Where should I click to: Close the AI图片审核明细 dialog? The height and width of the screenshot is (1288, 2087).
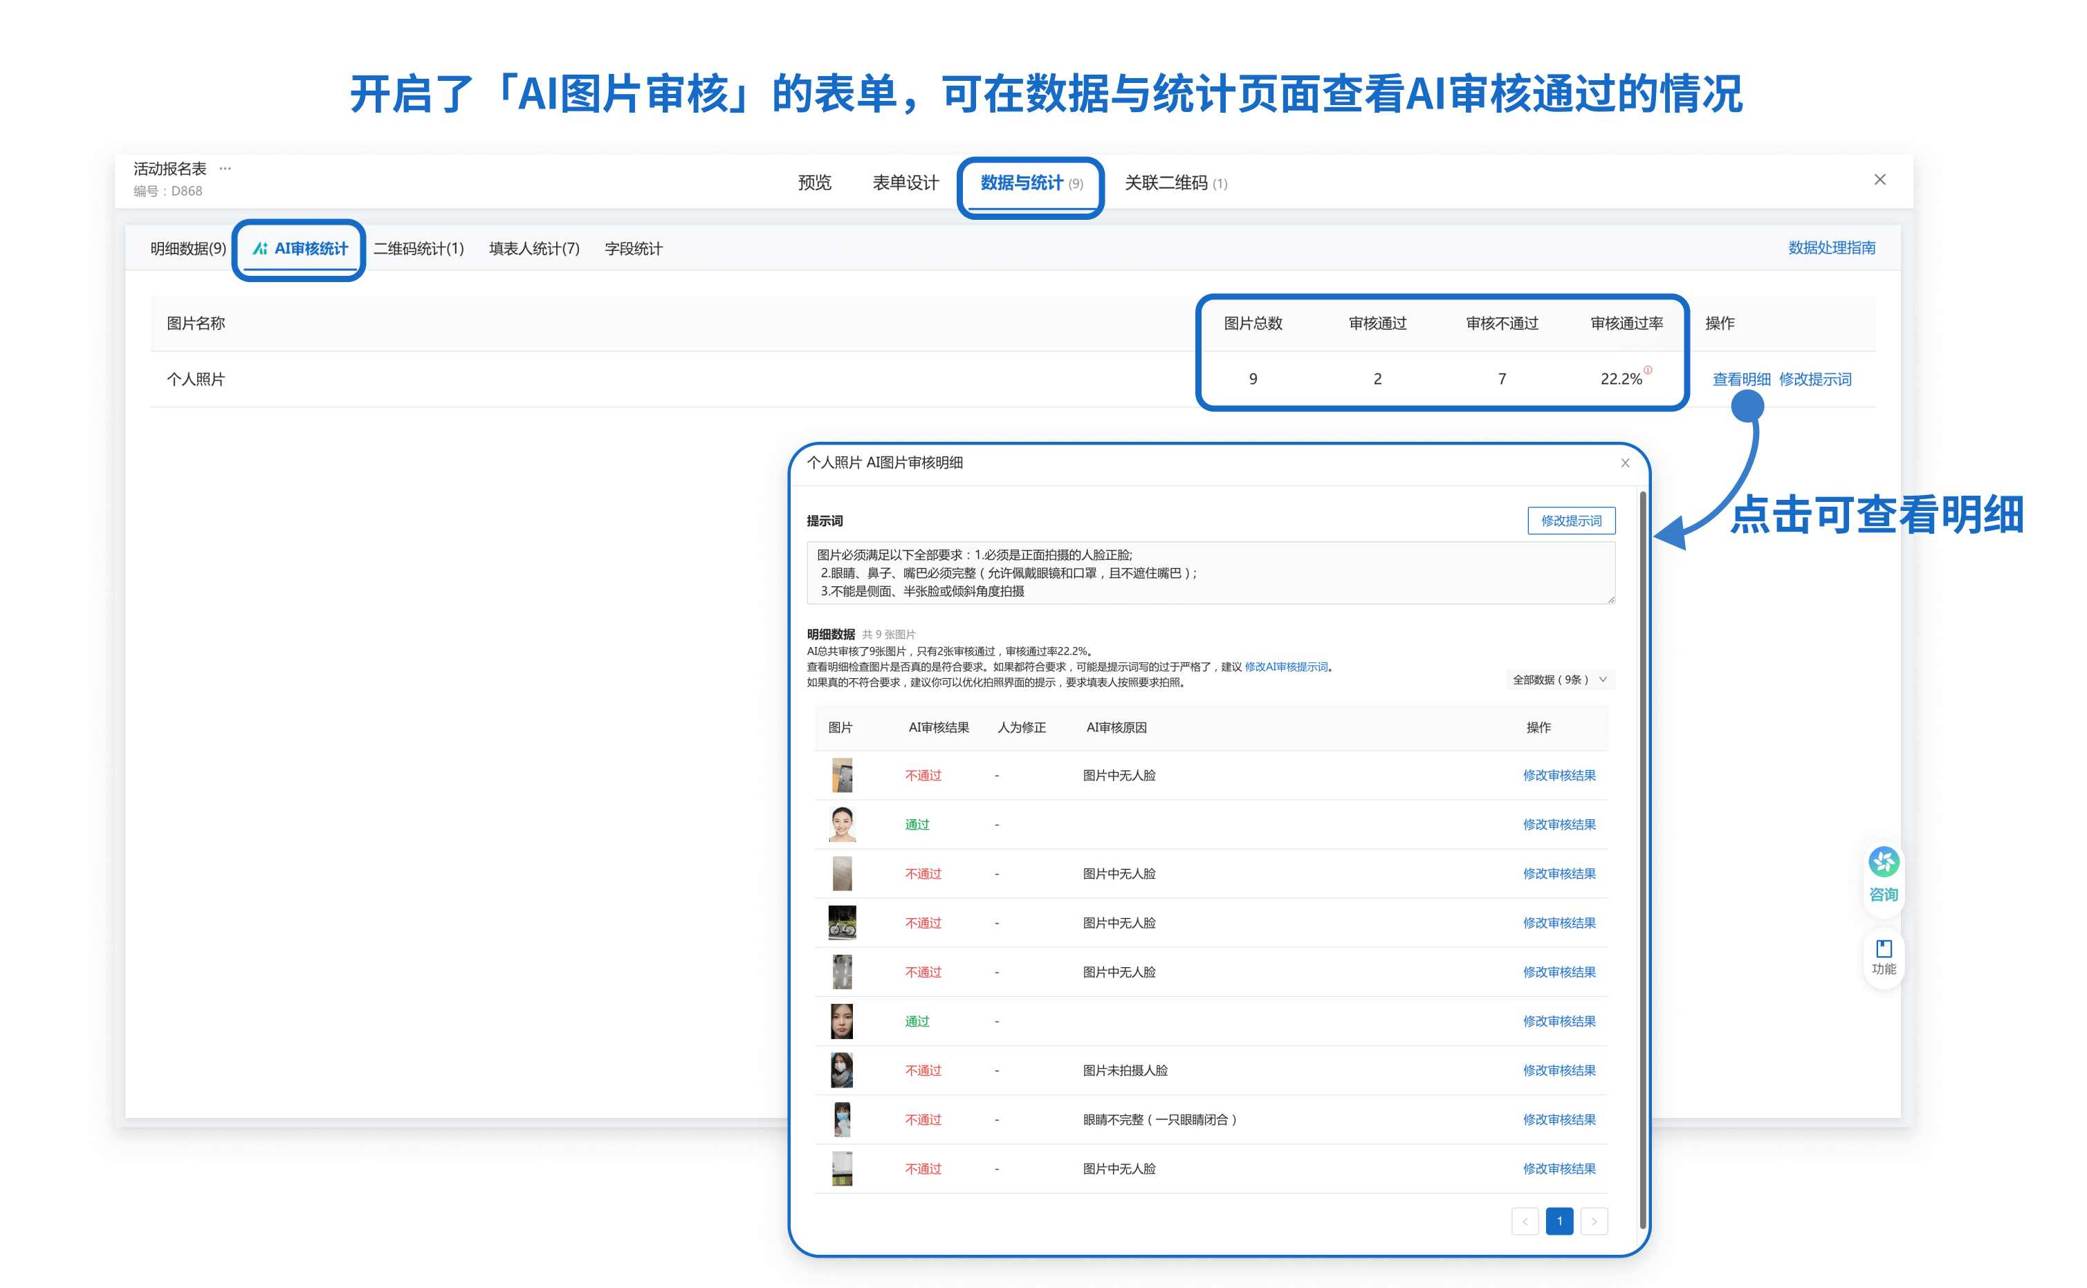coord(1624,463)
